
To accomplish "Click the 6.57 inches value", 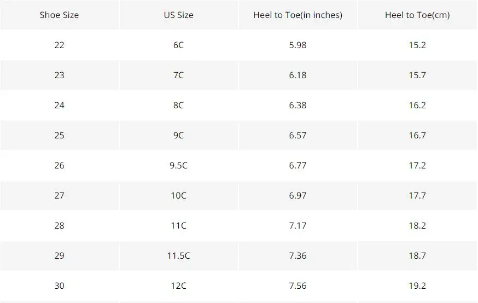I will [298, 135].
